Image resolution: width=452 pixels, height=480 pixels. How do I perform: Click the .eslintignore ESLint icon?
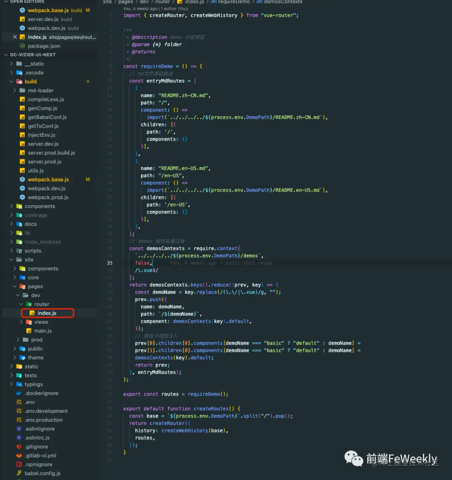tap(19, 429)
